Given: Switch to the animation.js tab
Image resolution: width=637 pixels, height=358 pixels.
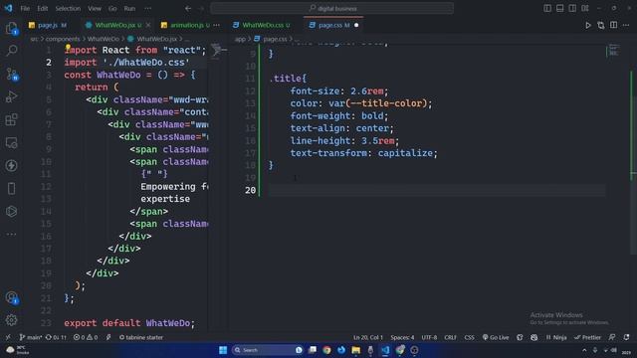Looking at the screenshot, I should coord(186,25).
